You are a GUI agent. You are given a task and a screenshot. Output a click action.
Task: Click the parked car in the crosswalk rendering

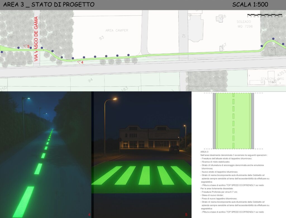click(x=174, y=149)
